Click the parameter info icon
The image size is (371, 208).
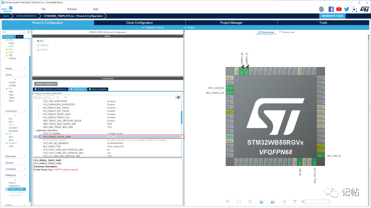pos(178,97)
